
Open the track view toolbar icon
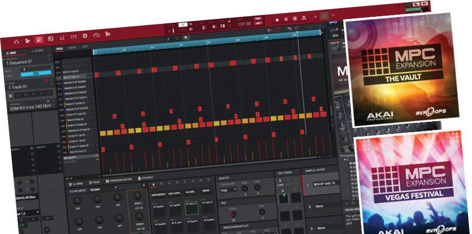(28, 41)
